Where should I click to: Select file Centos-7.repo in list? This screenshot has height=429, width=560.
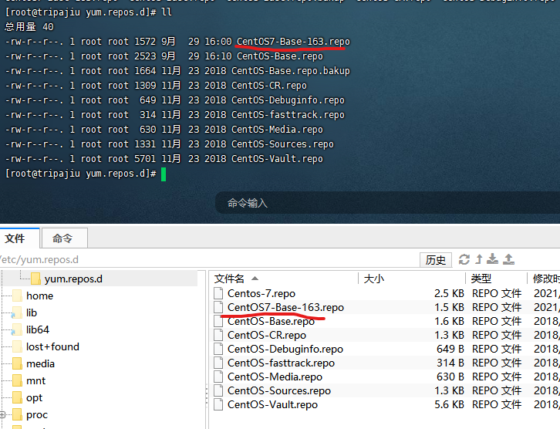click(x=261, y=294)
